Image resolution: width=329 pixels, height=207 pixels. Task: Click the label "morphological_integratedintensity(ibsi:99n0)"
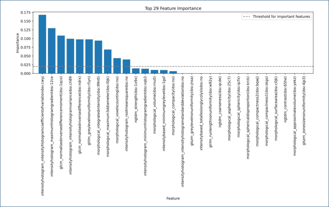(98, 115)
